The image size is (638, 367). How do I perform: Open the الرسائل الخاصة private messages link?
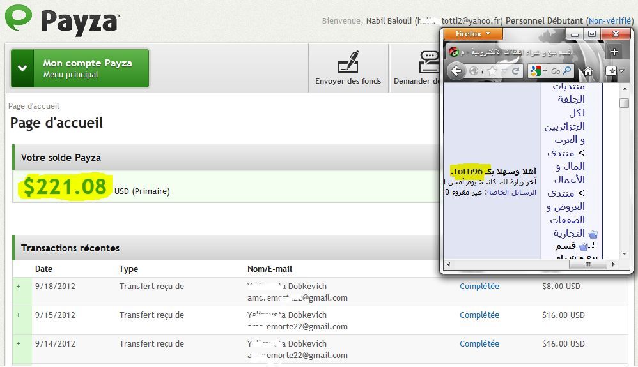(x=512, y=192)
